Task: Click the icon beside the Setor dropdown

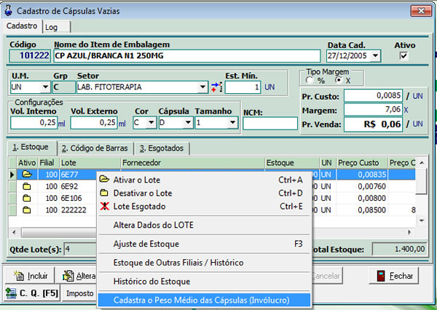Action: tap(216, 87)
